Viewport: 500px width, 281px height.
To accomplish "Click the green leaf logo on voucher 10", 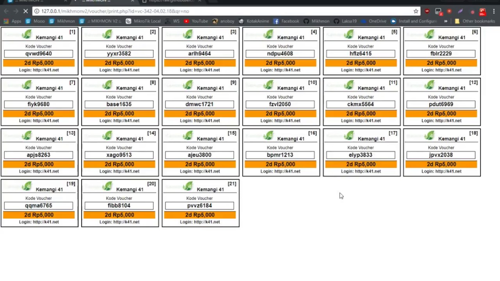I will pyautogui.click(x=268, y=85).
